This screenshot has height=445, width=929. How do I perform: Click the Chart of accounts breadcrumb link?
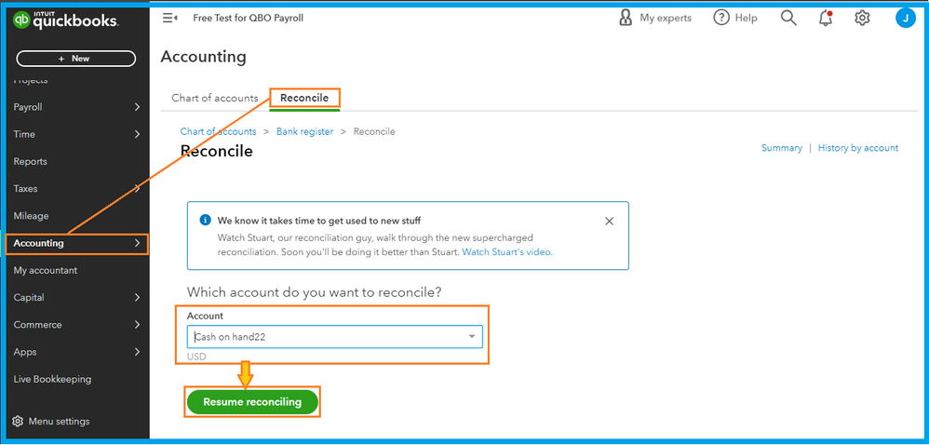point(218,131)
